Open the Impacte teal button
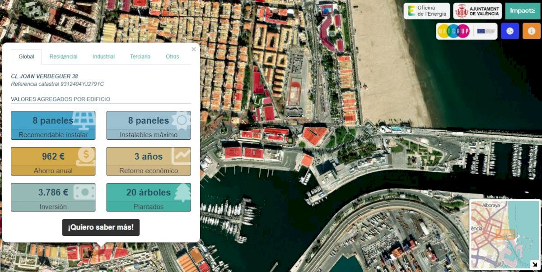Screen dimensions: 542x272 point(523,11)
